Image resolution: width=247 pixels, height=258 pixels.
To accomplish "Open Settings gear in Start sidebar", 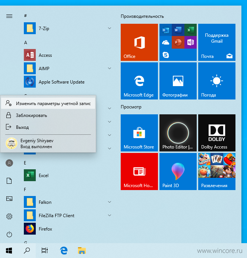I will pyautogui.click(x=9, y=216).
